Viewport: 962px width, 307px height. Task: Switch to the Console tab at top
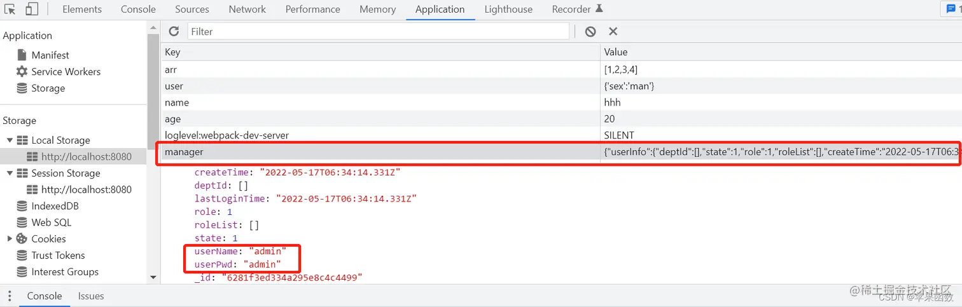click(138, 9)
